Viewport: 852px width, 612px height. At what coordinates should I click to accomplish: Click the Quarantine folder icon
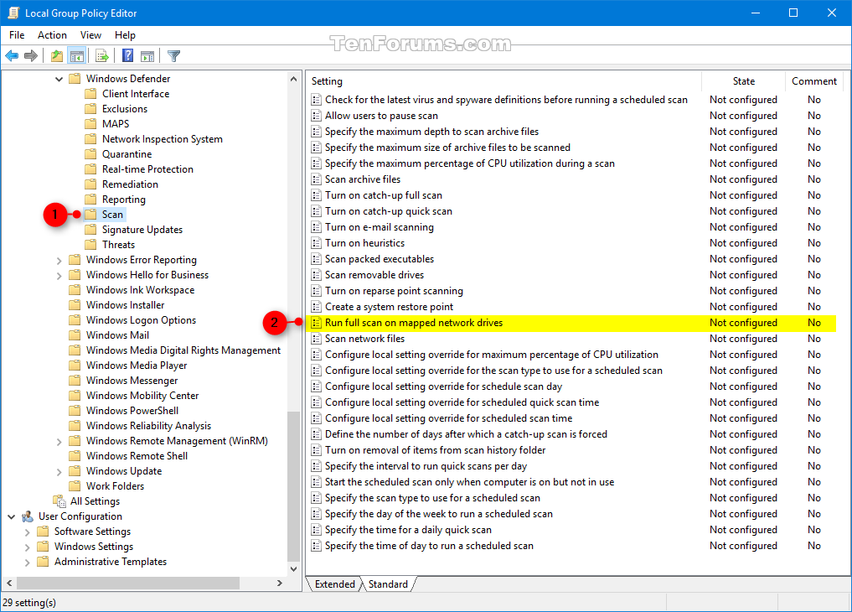pyautogui.click(x=90, y=153)
